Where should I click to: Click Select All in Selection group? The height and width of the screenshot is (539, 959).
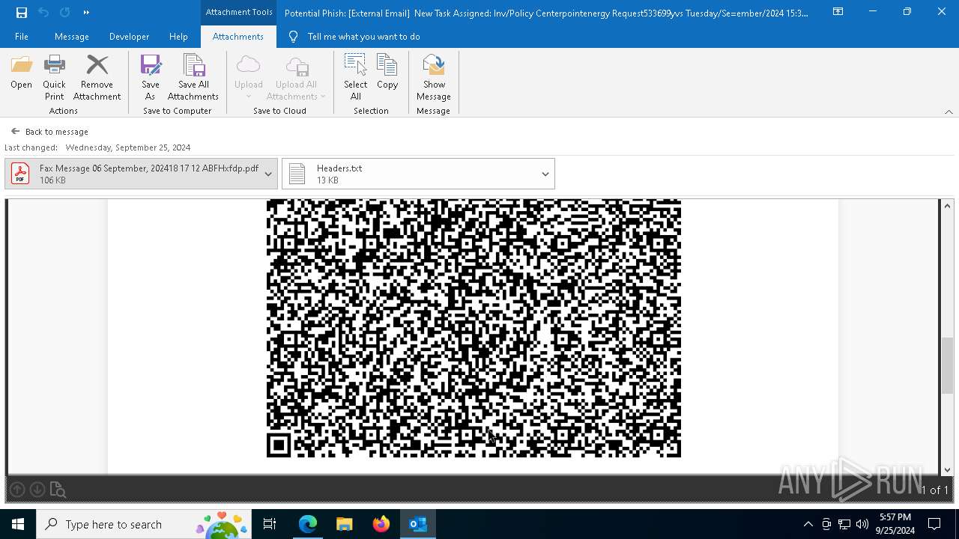coord(355,78)
